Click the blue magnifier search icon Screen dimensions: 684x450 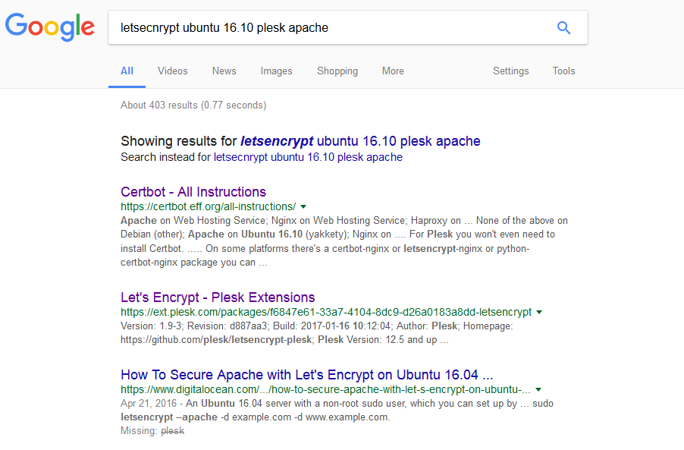click(x=563, y=27)
